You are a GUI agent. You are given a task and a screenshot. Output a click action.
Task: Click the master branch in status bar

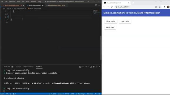(x=2, y=94)
